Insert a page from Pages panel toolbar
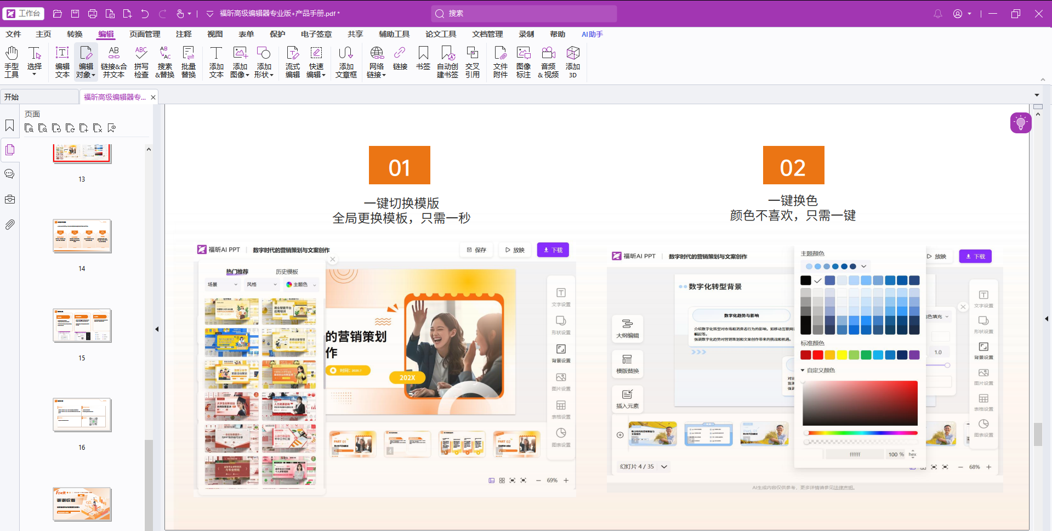Screen dimensions: 1052x531 pos(84,128)
